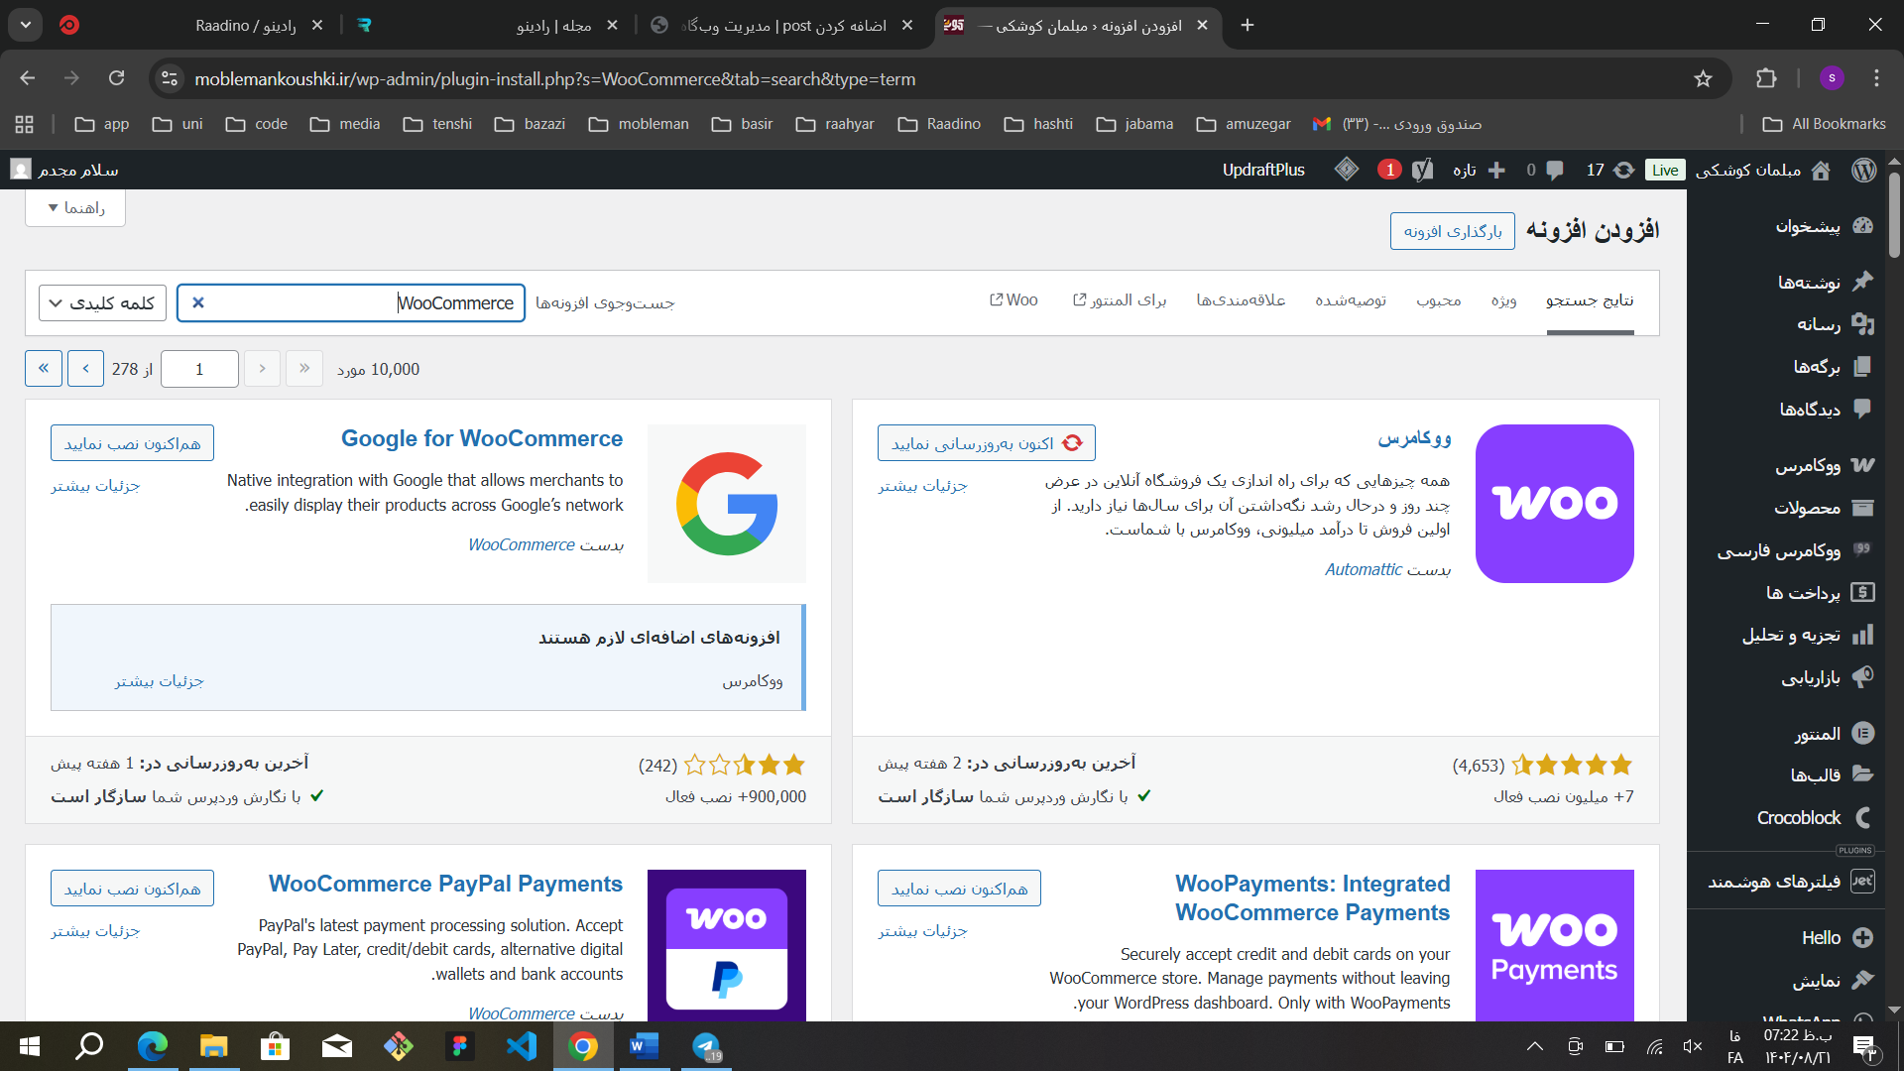
Task: Open Telegram from the taskbar
Action: click(706, 1046)
